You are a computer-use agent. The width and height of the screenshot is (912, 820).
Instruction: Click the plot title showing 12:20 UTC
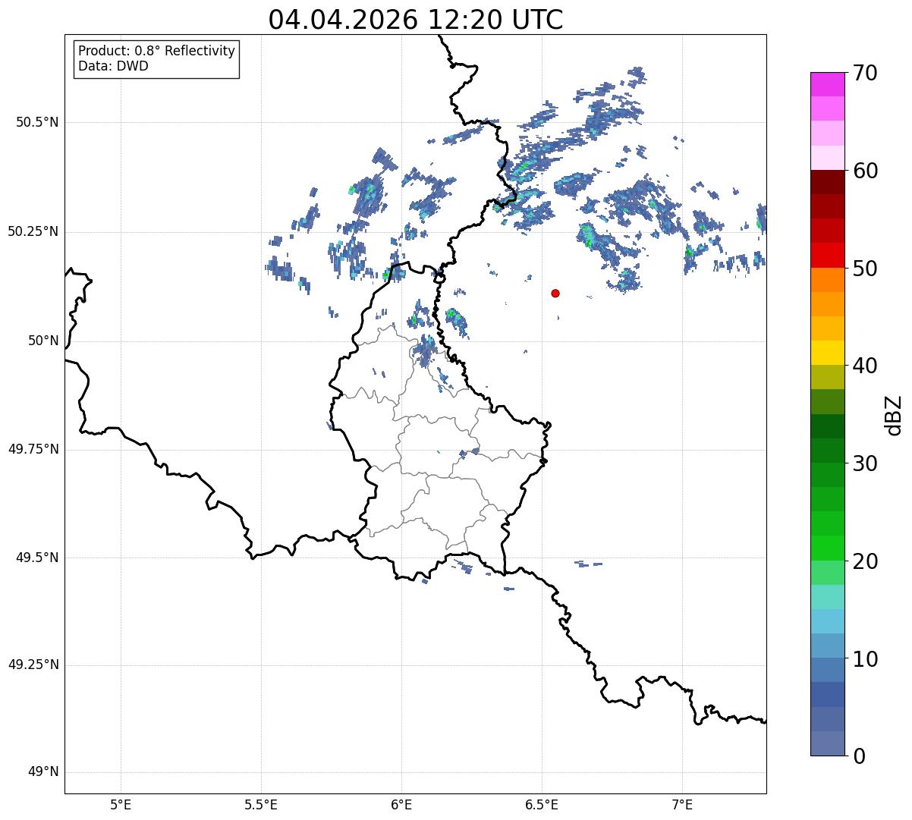click(x=416, y=20)
